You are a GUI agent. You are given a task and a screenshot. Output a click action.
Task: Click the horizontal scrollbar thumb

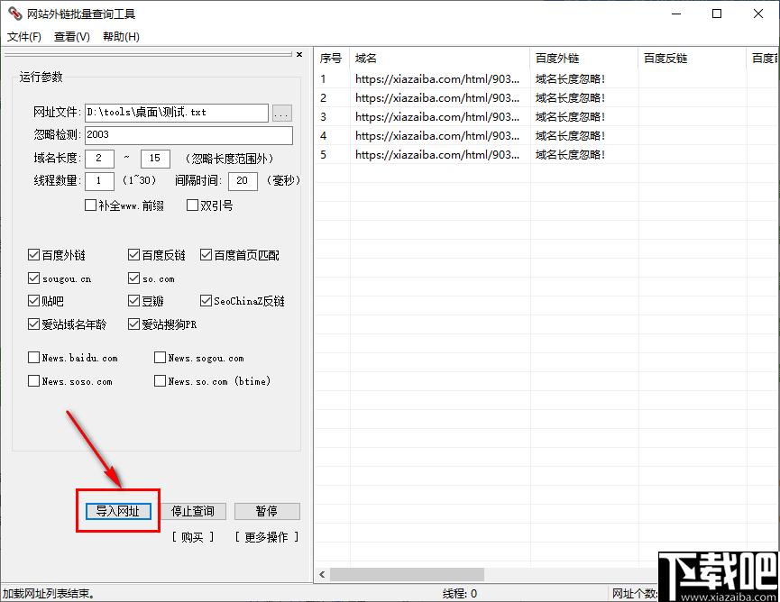407,575
